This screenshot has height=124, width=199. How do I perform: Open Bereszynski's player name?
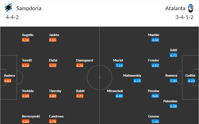(32, 116)
